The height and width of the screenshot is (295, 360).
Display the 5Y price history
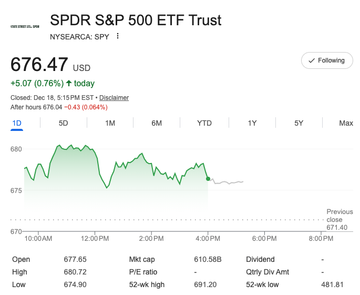(x=299, y=123)
